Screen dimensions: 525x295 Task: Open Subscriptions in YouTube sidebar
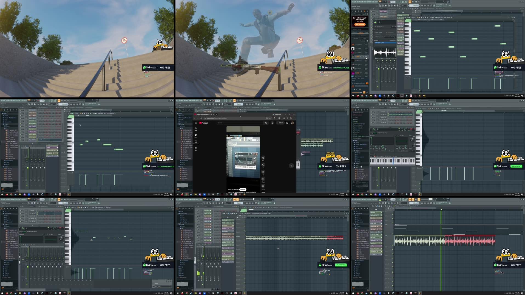(x=196, y=142)
